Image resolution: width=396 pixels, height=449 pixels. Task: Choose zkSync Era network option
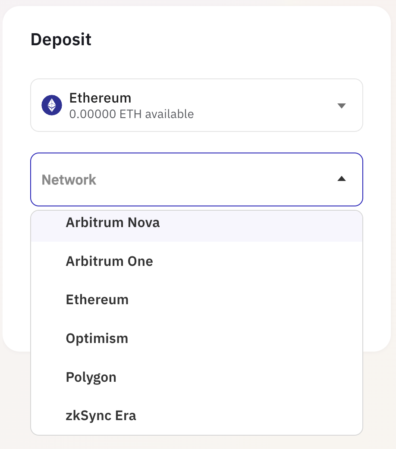click(x=101, y=415)
